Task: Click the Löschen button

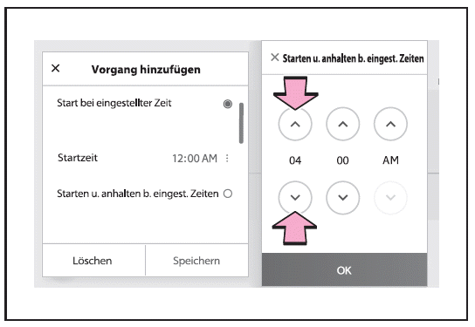Action: (x=94, y=261)
